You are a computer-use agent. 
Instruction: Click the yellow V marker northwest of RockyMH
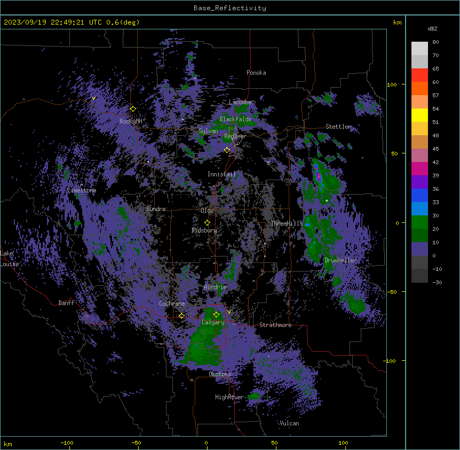(93, 98)
